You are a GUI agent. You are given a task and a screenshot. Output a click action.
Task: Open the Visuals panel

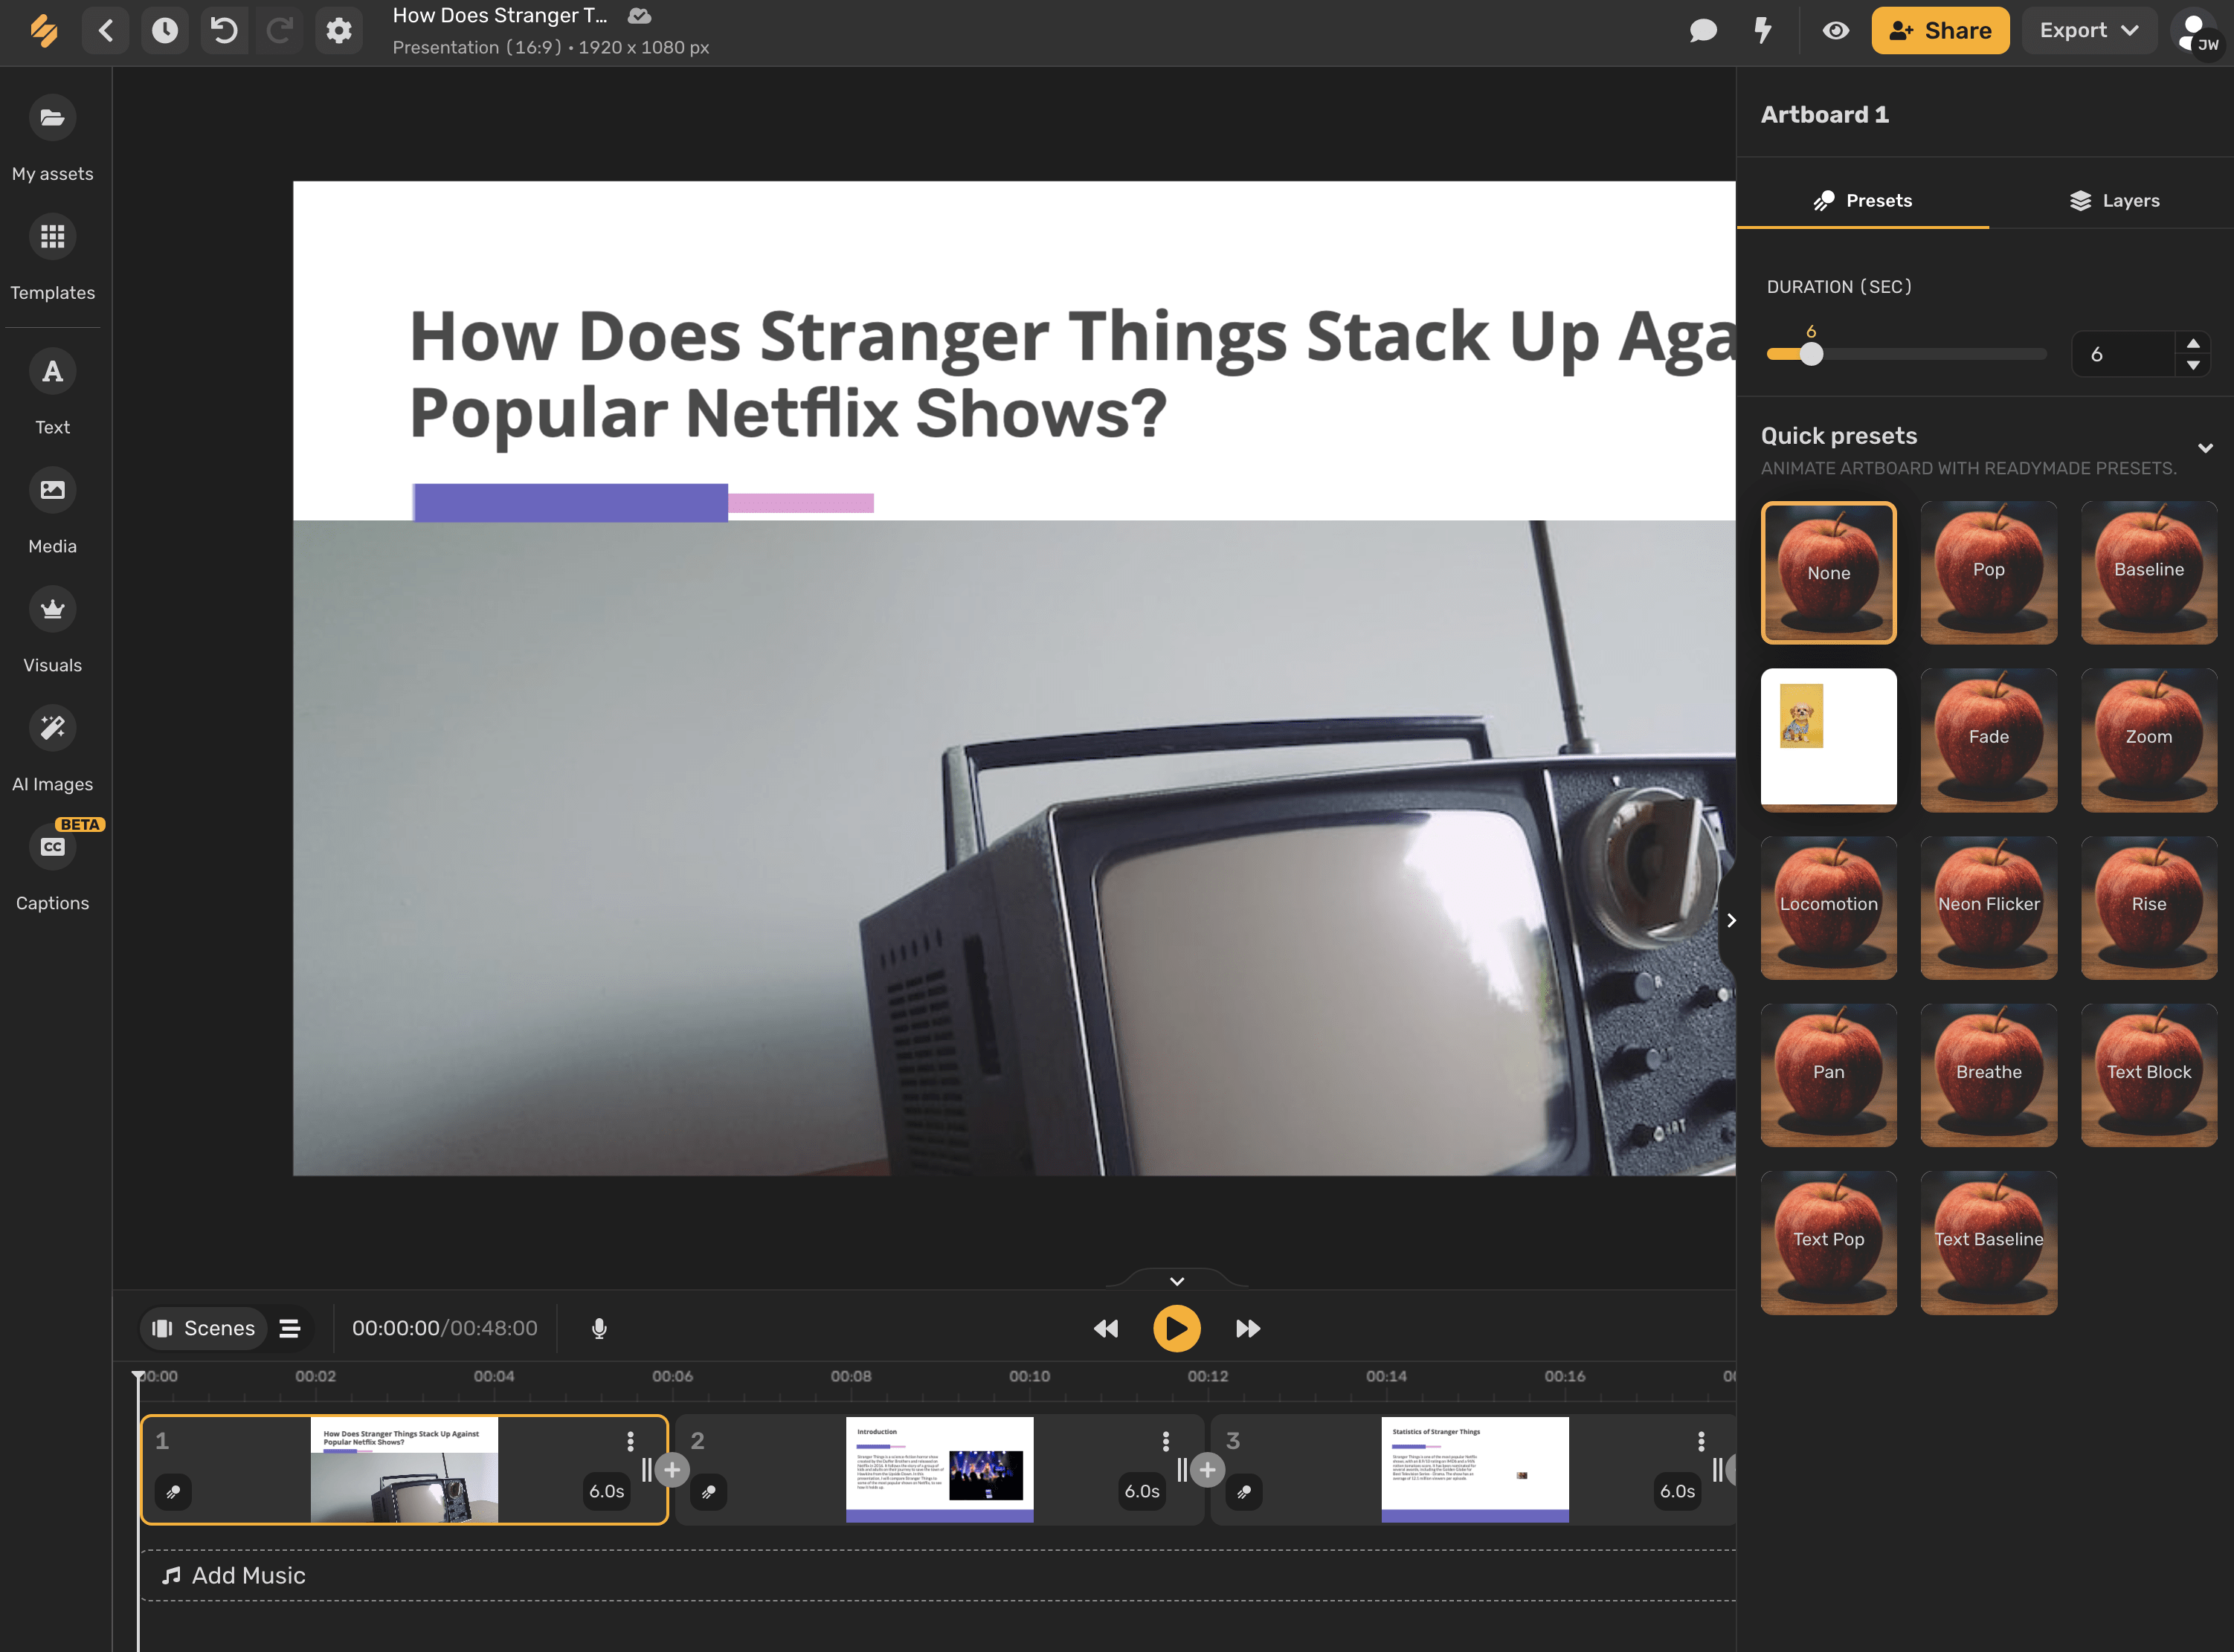point(53,631)
